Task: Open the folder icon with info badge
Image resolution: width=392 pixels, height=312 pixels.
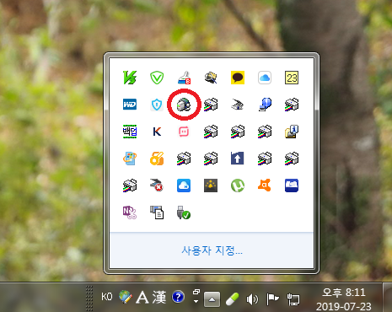Action: tap(292, 132)
